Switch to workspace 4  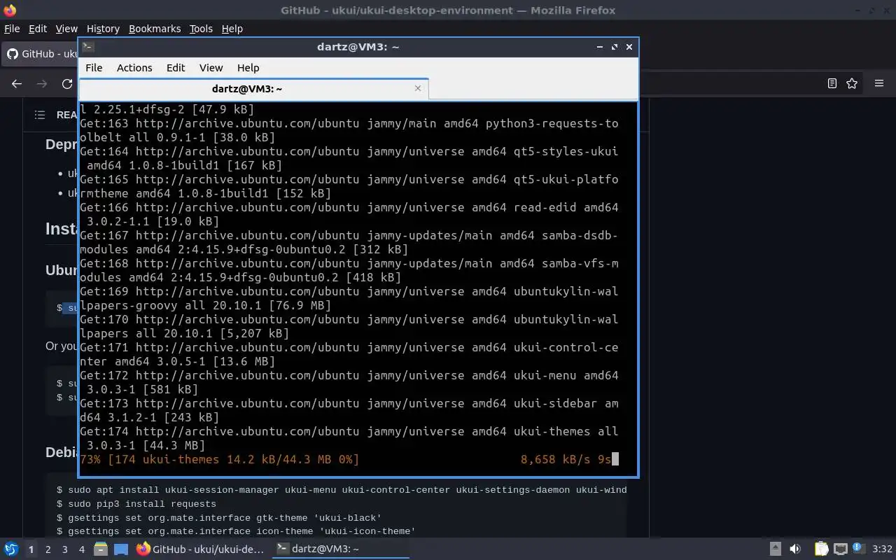[81, 549]
